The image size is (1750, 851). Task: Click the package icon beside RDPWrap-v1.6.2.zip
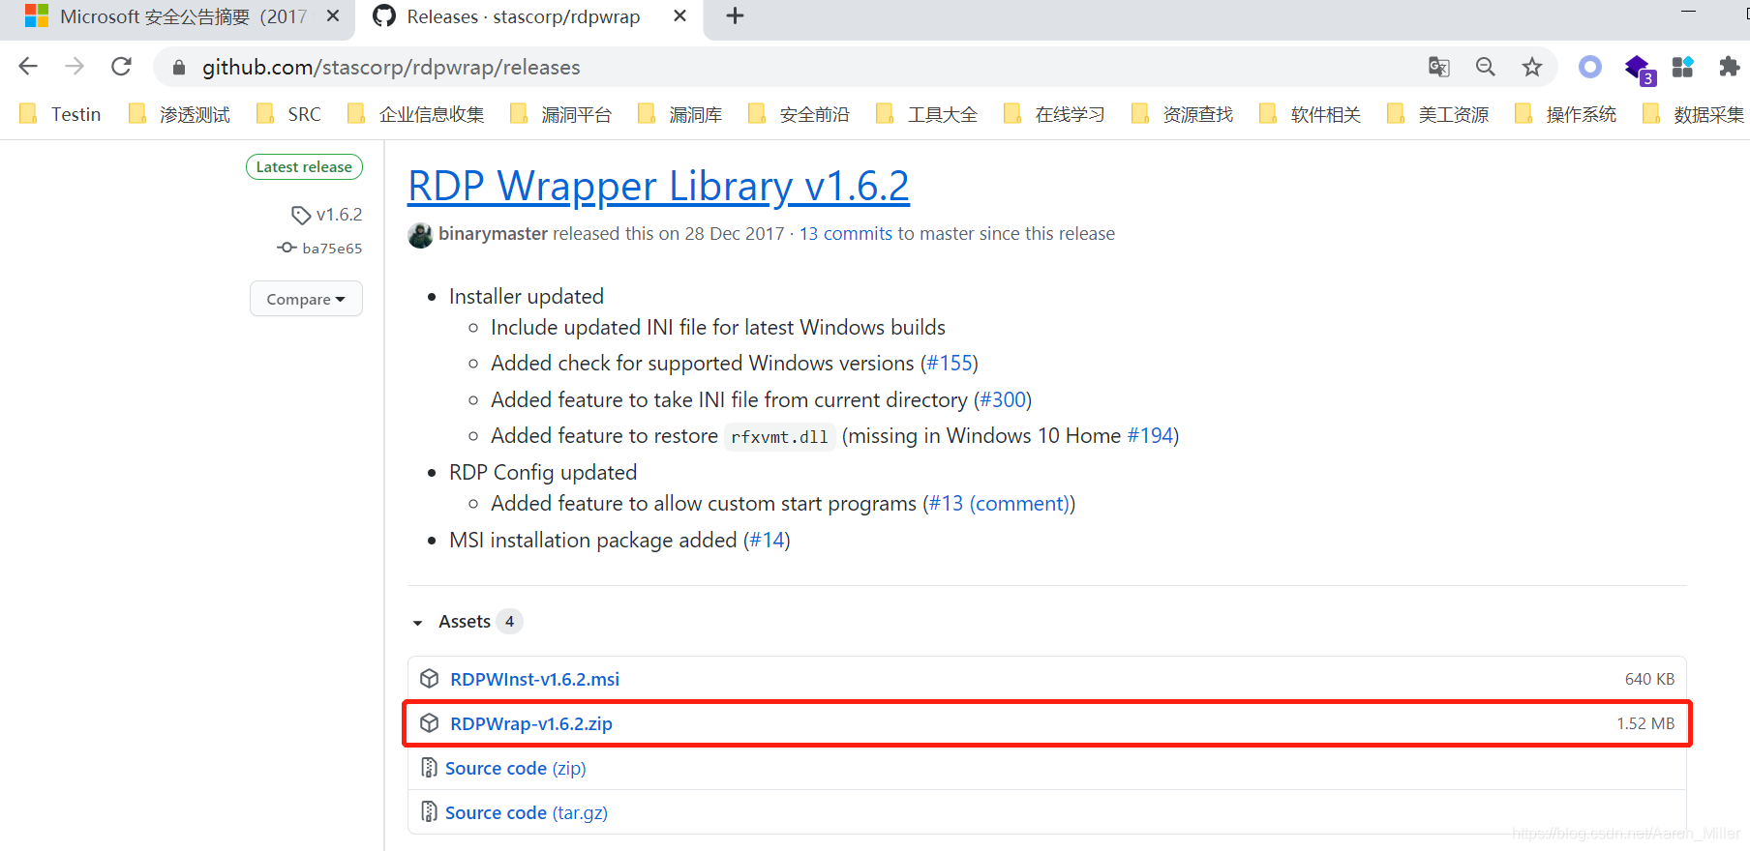coord(430,724)
